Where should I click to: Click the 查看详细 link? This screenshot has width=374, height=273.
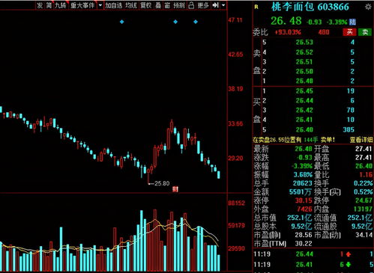[361, 140]
